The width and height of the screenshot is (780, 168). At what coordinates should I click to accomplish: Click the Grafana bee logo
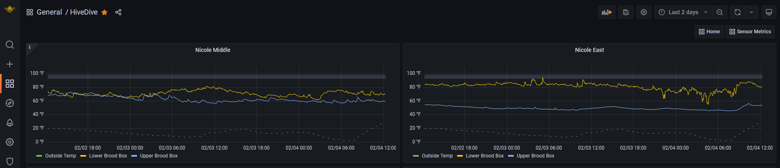[9, 9]
